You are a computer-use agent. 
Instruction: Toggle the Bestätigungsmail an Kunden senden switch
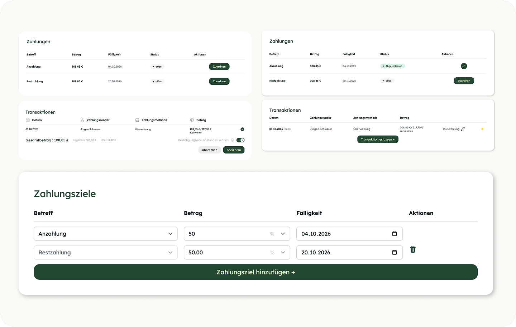tap(240, 140)
